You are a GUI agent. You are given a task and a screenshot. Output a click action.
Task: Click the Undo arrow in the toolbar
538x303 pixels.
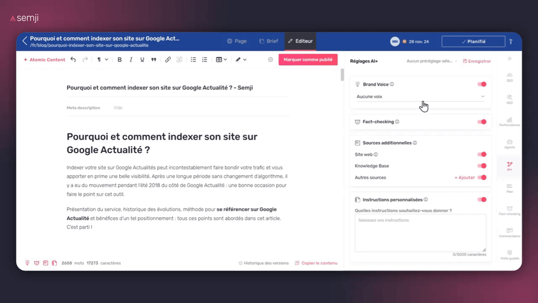[73, 59]
